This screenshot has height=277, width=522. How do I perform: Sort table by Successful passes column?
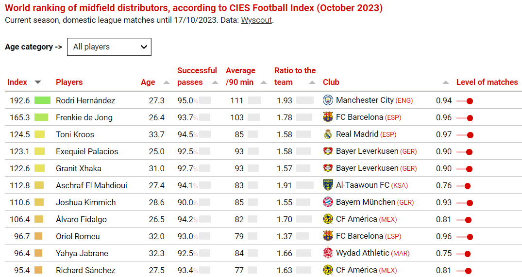pos(215,82)
